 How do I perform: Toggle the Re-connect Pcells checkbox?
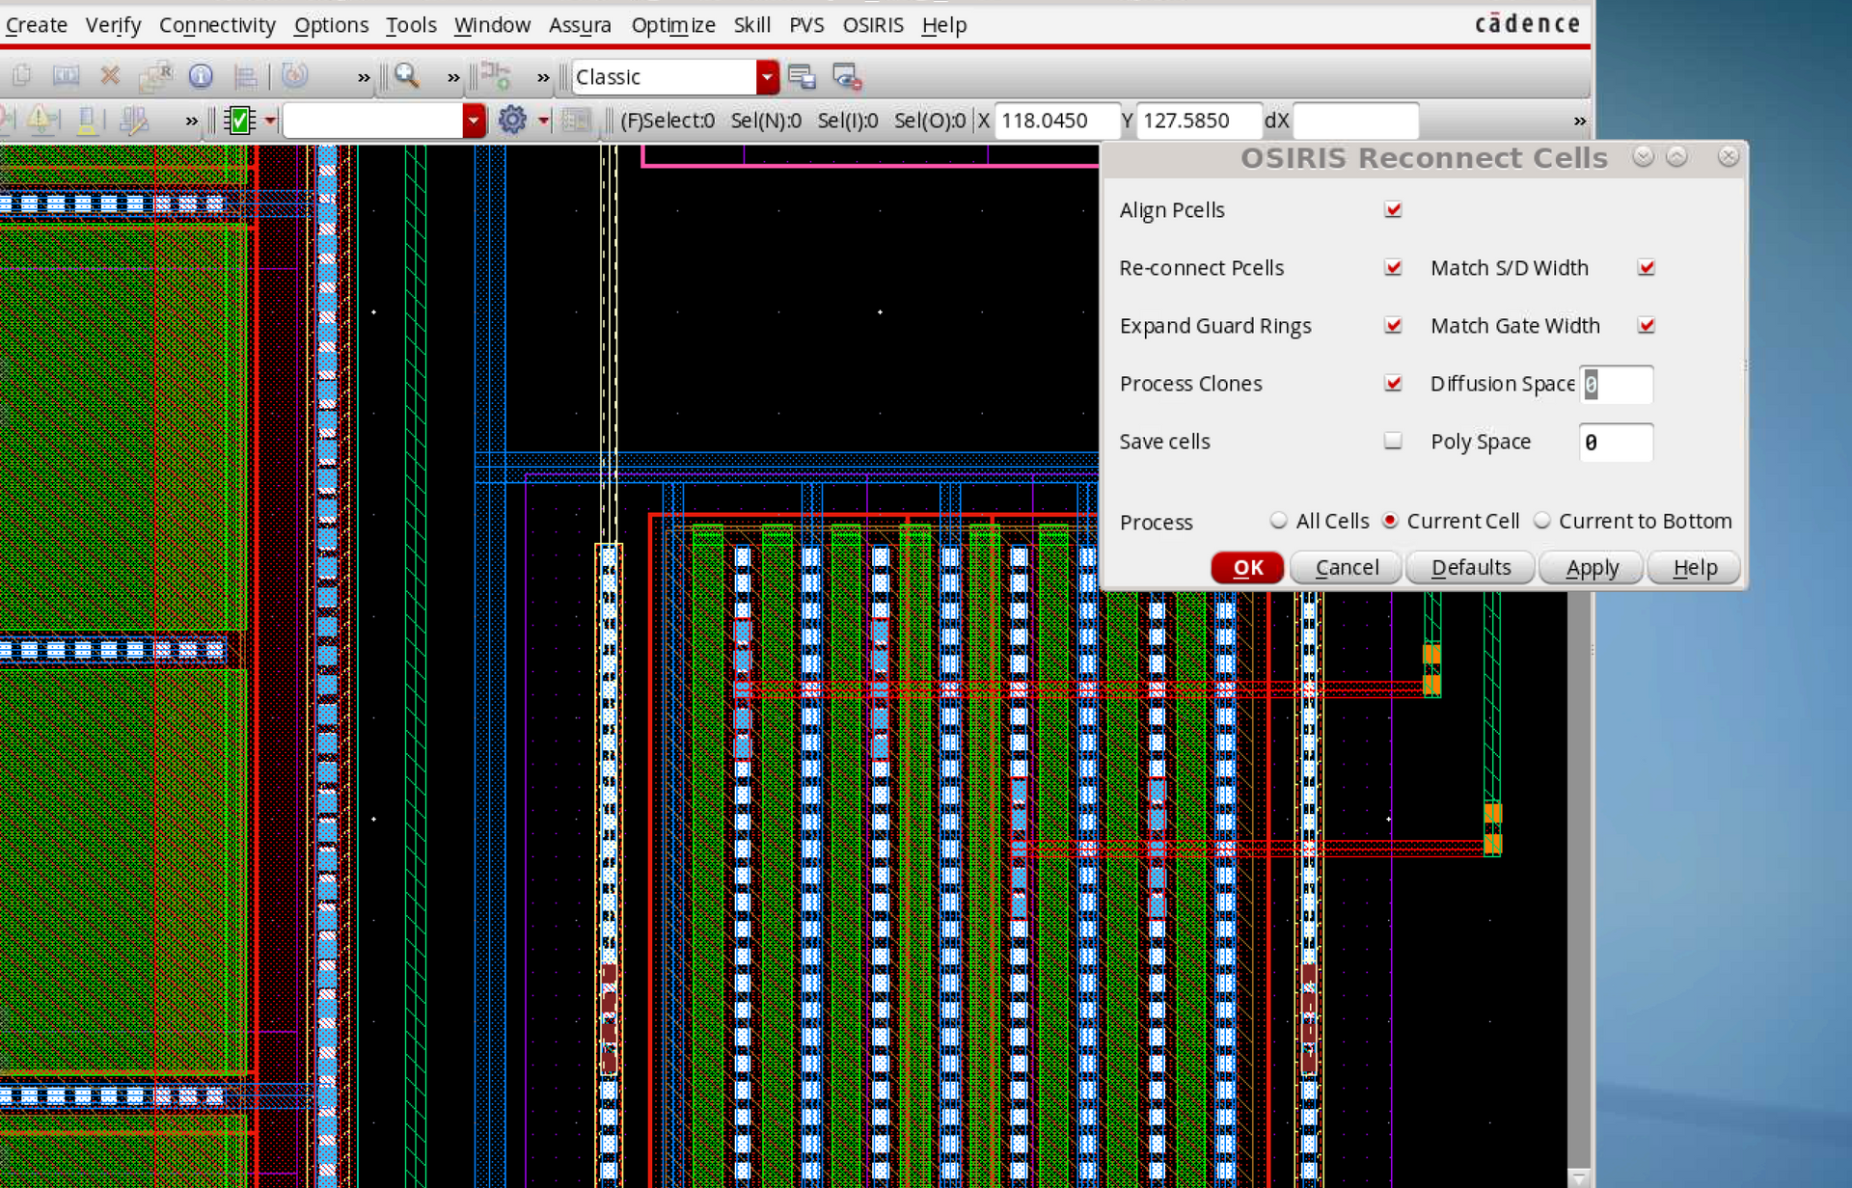coord(1393,267)
